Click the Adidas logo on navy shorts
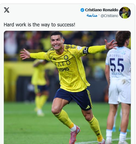Viewport: 136px width, 144px height. 88,107
